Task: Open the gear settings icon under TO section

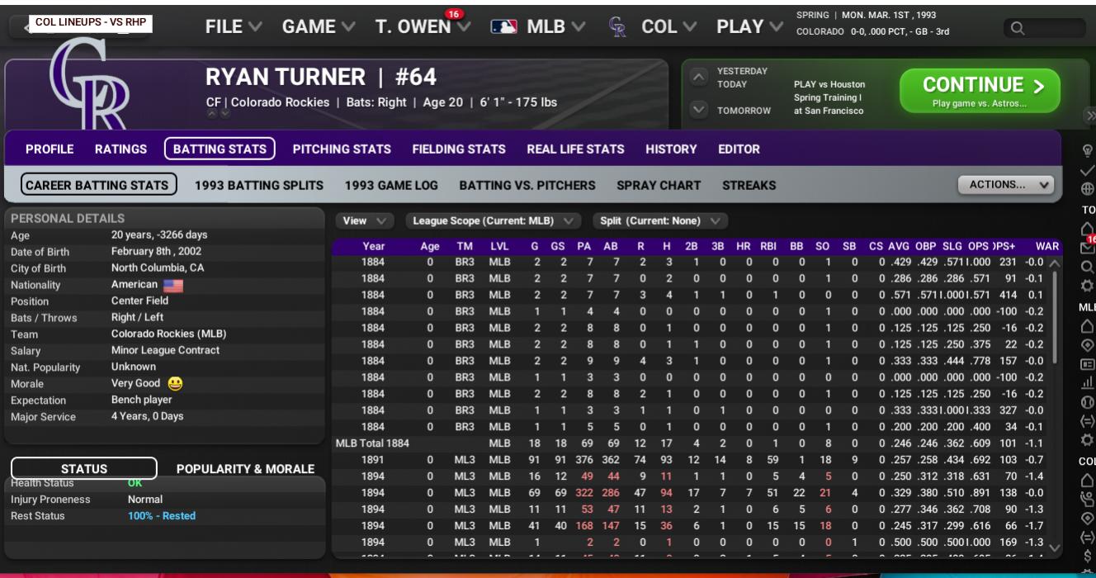Action: (x=1088, y=286)
